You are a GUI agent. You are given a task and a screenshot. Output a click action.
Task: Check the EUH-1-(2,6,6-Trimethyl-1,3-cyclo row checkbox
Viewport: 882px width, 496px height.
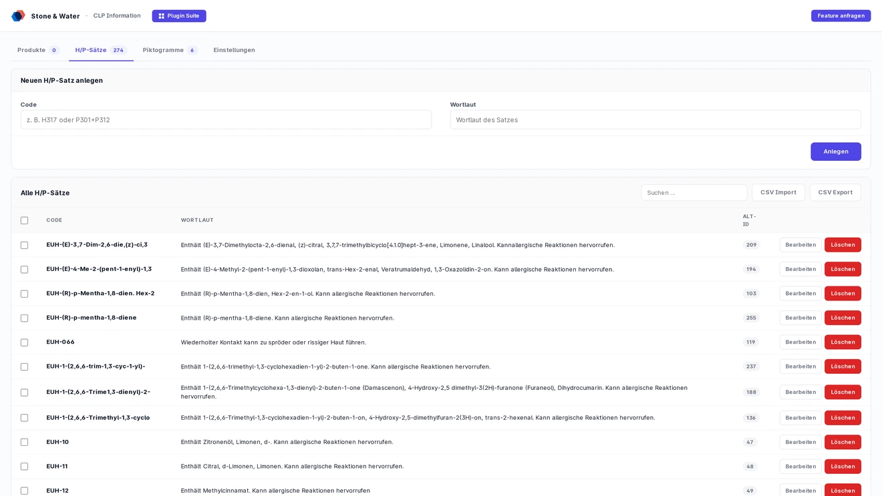point(24,418)
